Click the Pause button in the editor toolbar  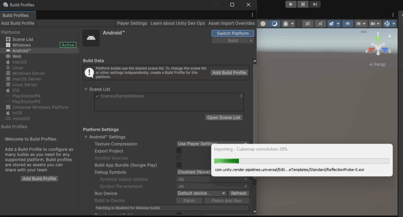[303, 4]
